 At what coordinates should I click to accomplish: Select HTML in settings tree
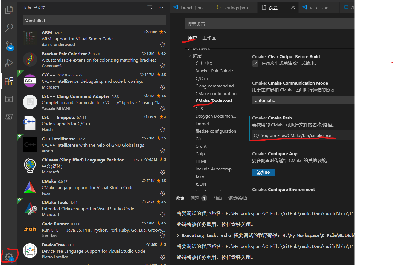(x=201, y=161)
